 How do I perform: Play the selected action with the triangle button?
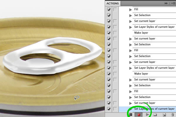(148, 115)
